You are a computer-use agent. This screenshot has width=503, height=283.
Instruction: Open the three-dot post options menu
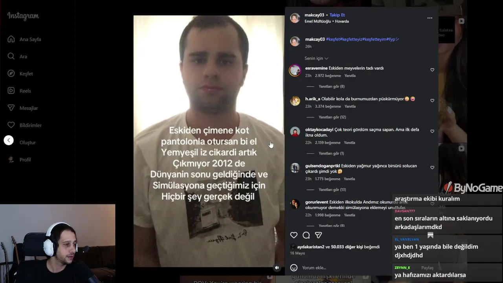click(x=430, y=18)
